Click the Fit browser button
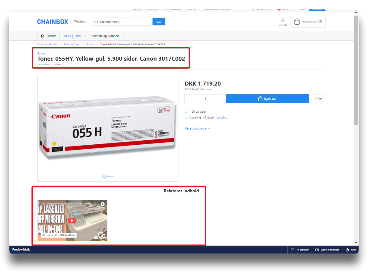This screenshot has width=368, height=273. [x=300, y=250]
